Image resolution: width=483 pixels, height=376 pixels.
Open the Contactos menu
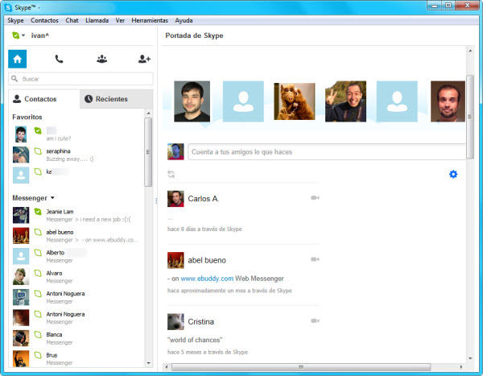pos(44,20)
